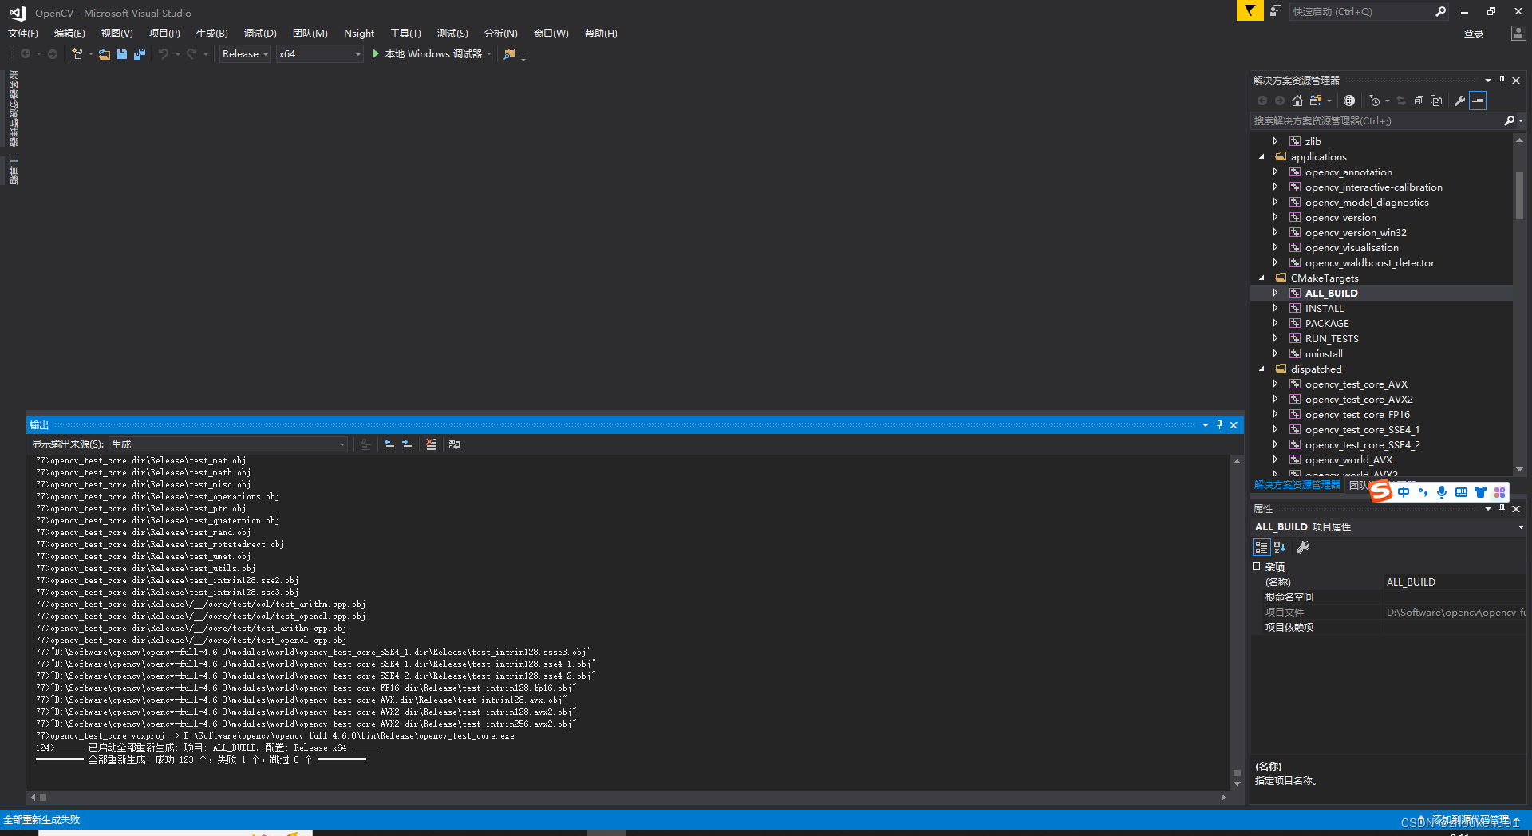Open the Nsight menu
The image size is (1532, 836).
coord(359,33)
